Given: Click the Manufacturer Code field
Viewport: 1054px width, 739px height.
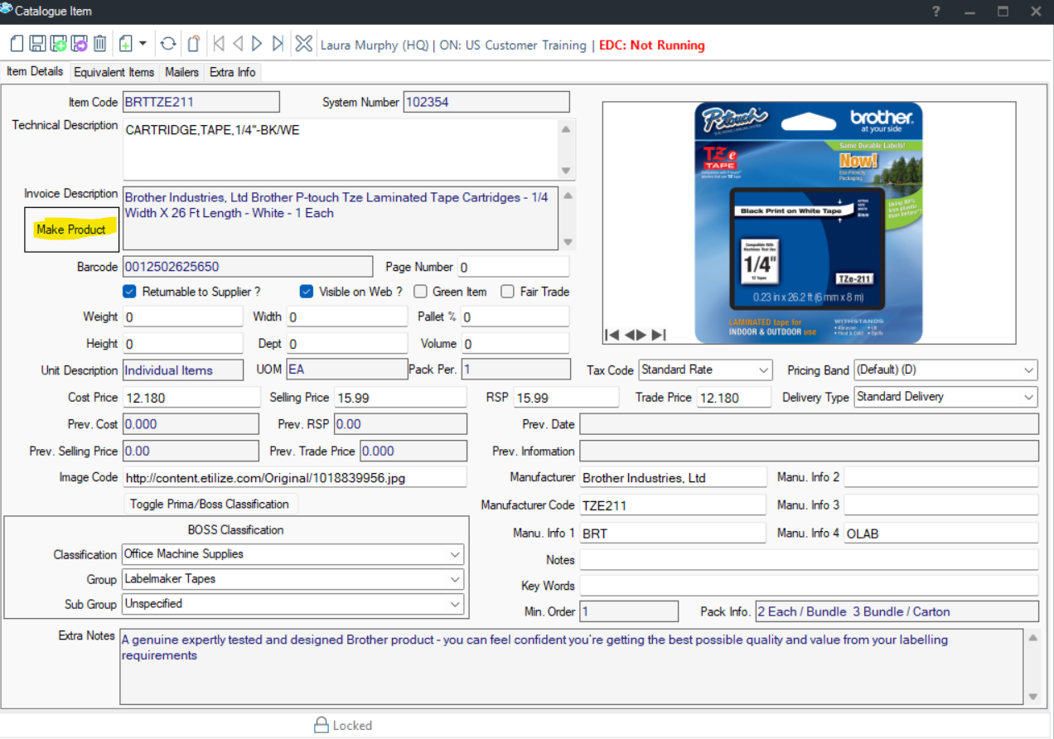Looking at the screenshot, I should [x=673, y=505].
